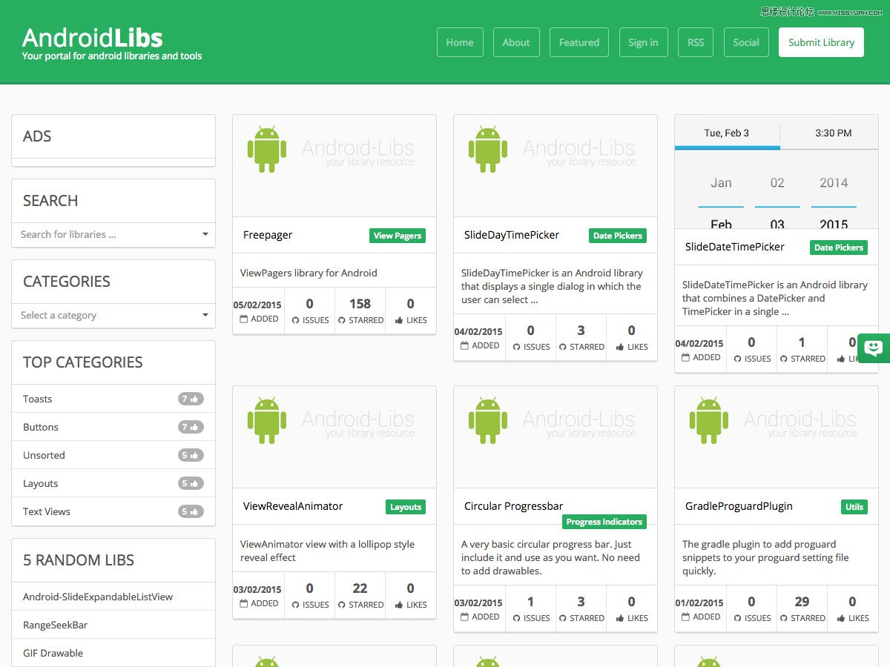Open the RSS nav item

[696, 42]
